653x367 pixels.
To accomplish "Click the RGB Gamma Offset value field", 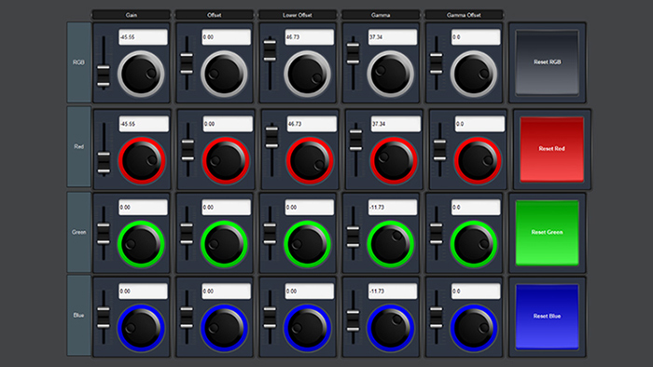I will tap(476, 37).
